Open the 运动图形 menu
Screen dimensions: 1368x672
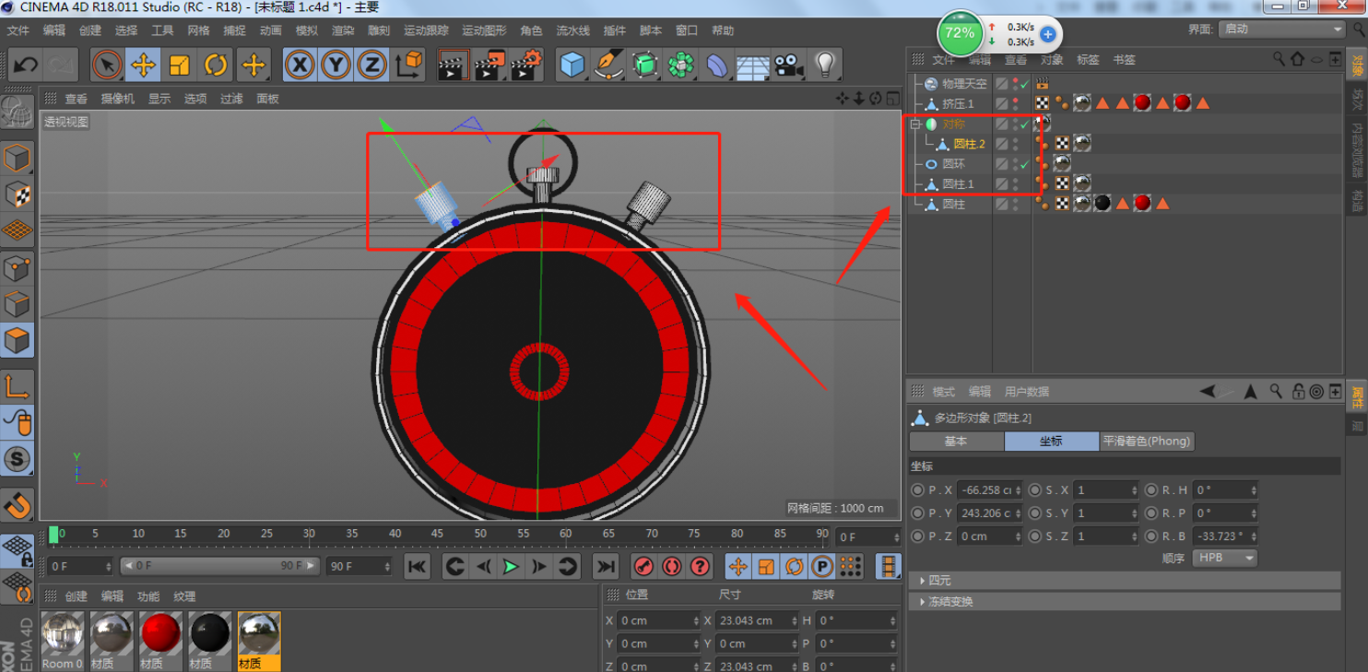point(484,30)
